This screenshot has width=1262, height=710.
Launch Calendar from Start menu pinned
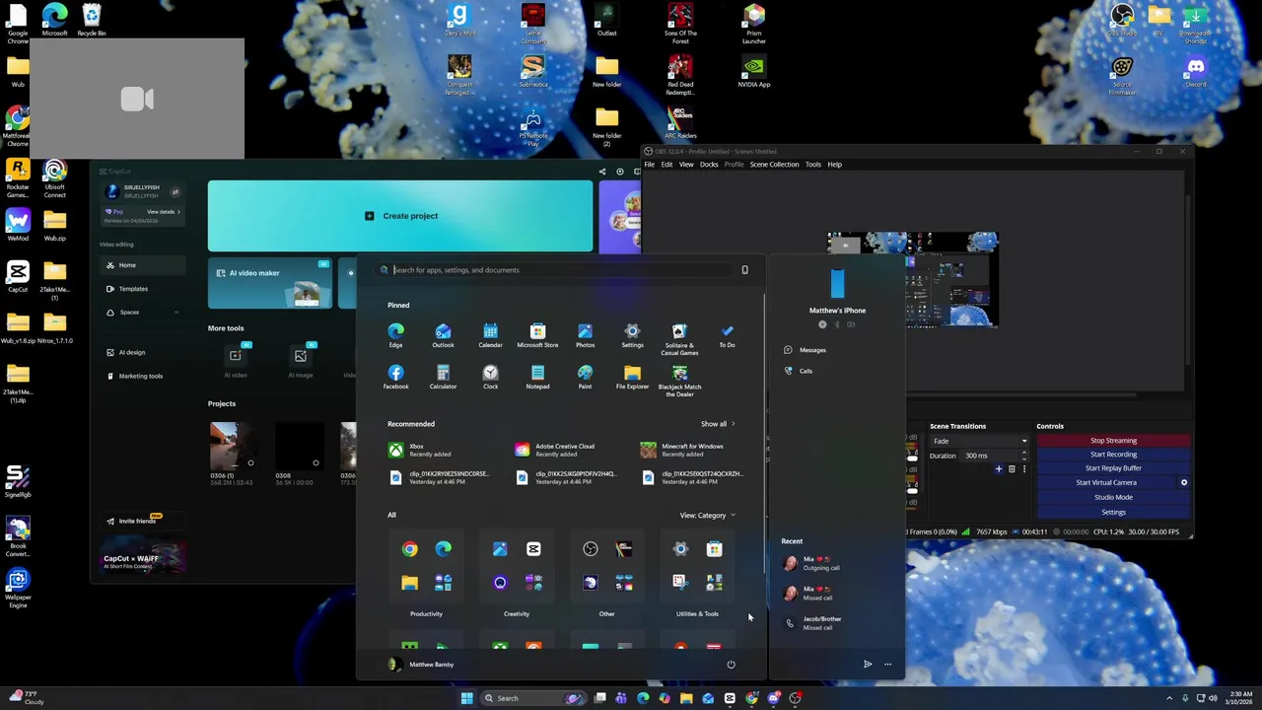tap(490, 335)
